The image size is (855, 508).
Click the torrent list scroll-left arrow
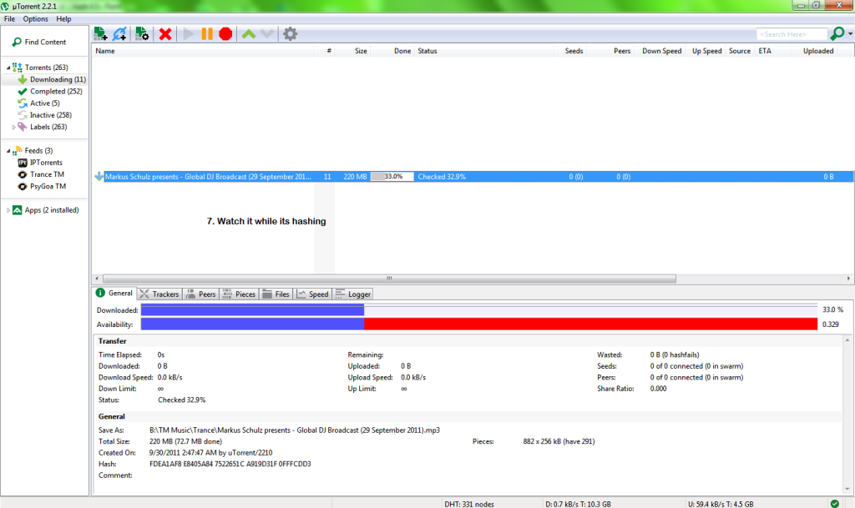tap(97, 279)
